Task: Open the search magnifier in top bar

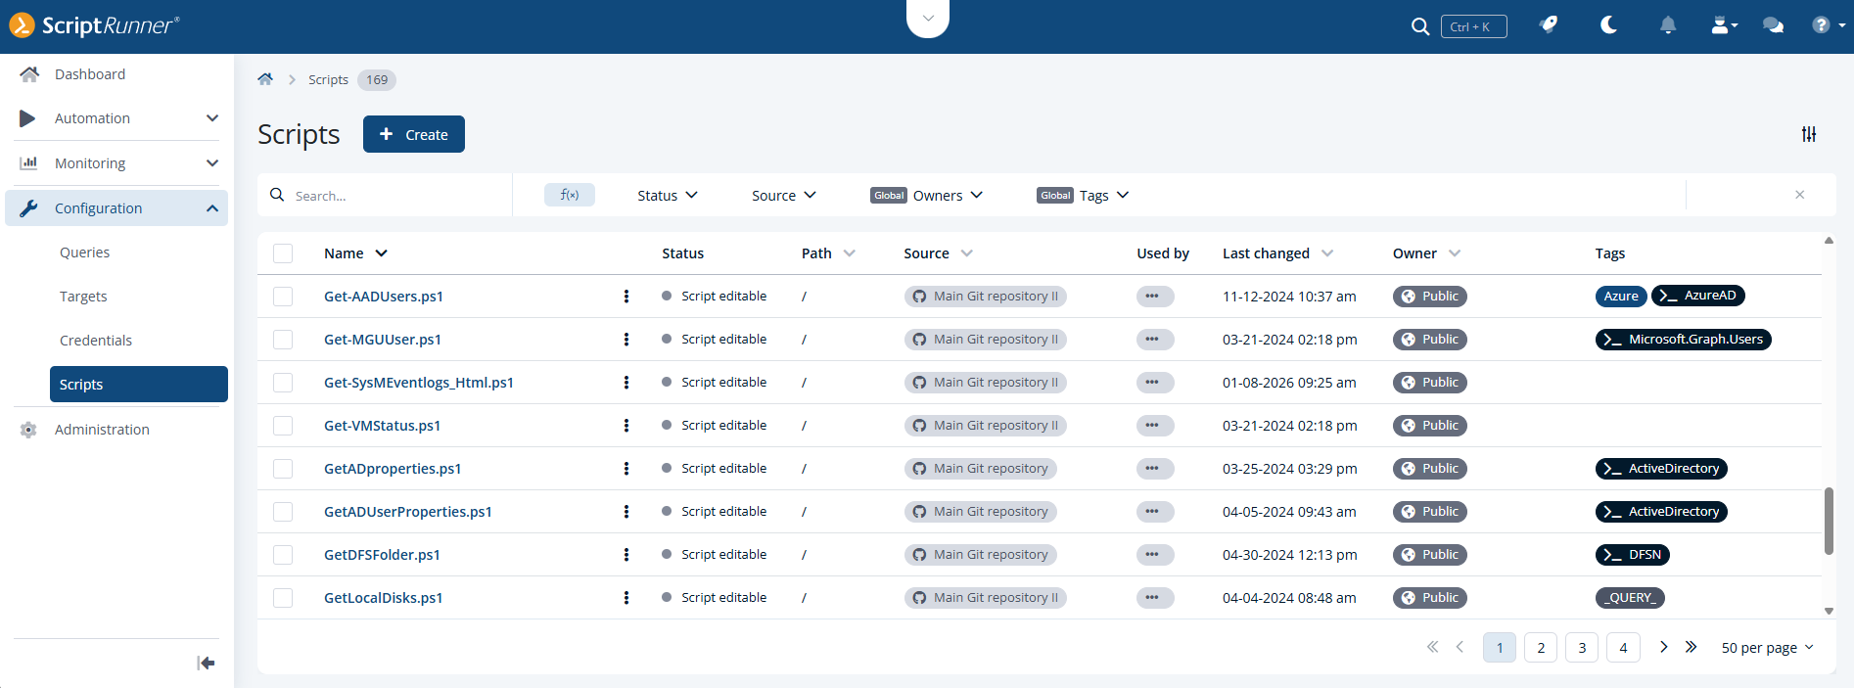Action: pos(1419,26)
